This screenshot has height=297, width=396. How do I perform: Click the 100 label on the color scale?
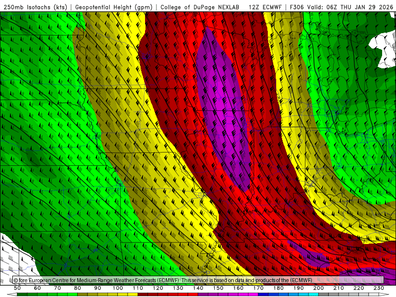(118, 288)
